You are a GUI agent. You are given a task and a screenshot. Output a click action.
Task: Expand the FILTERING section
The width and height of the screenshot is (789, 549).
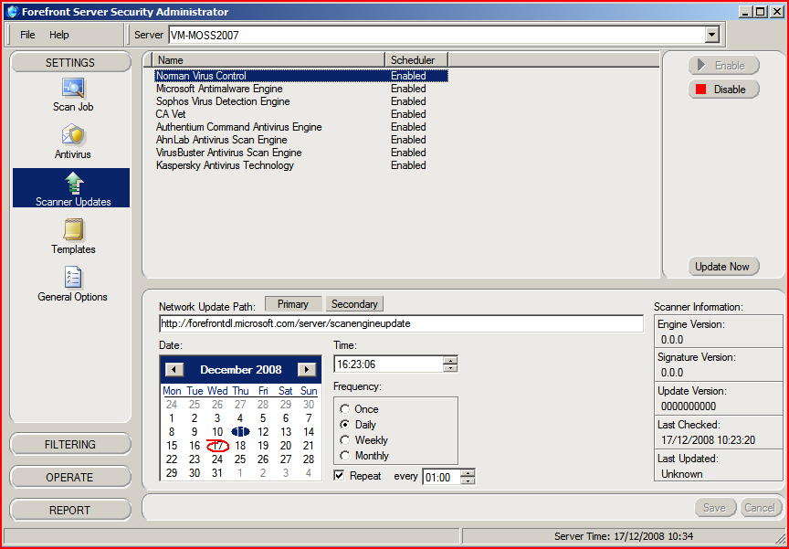(x=70, y=445)
